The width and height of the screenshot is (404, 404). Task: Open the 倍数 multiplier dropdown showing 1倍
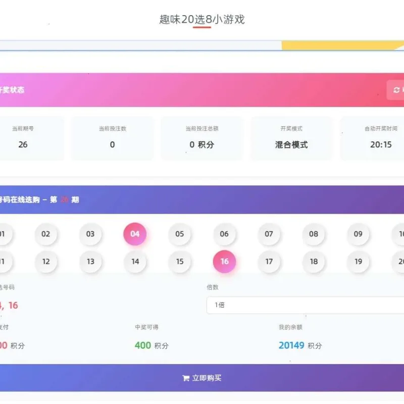(x=306, y=306)
